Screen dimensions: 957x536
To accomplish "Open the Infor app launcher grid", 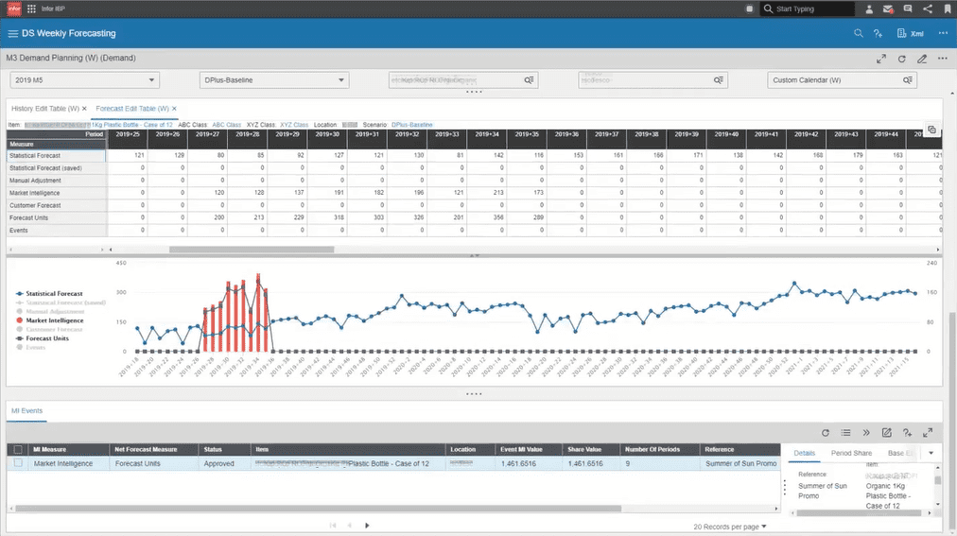I will click(31, 9).
